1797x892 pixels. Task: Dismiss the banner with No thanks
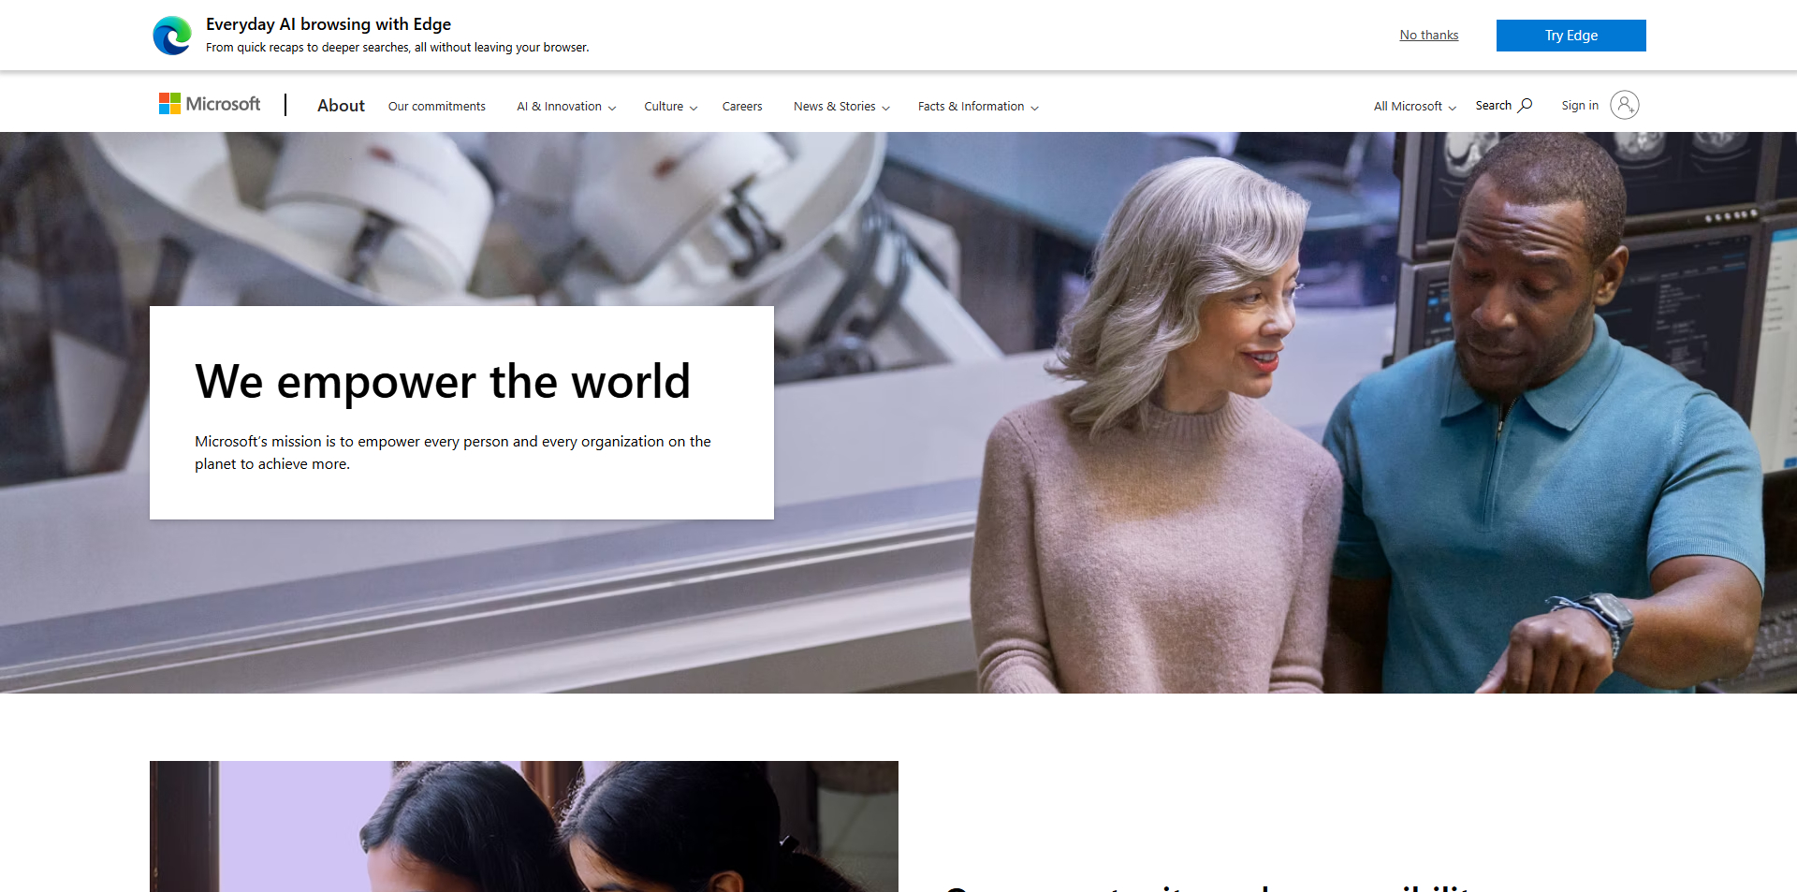(1428, 35)
